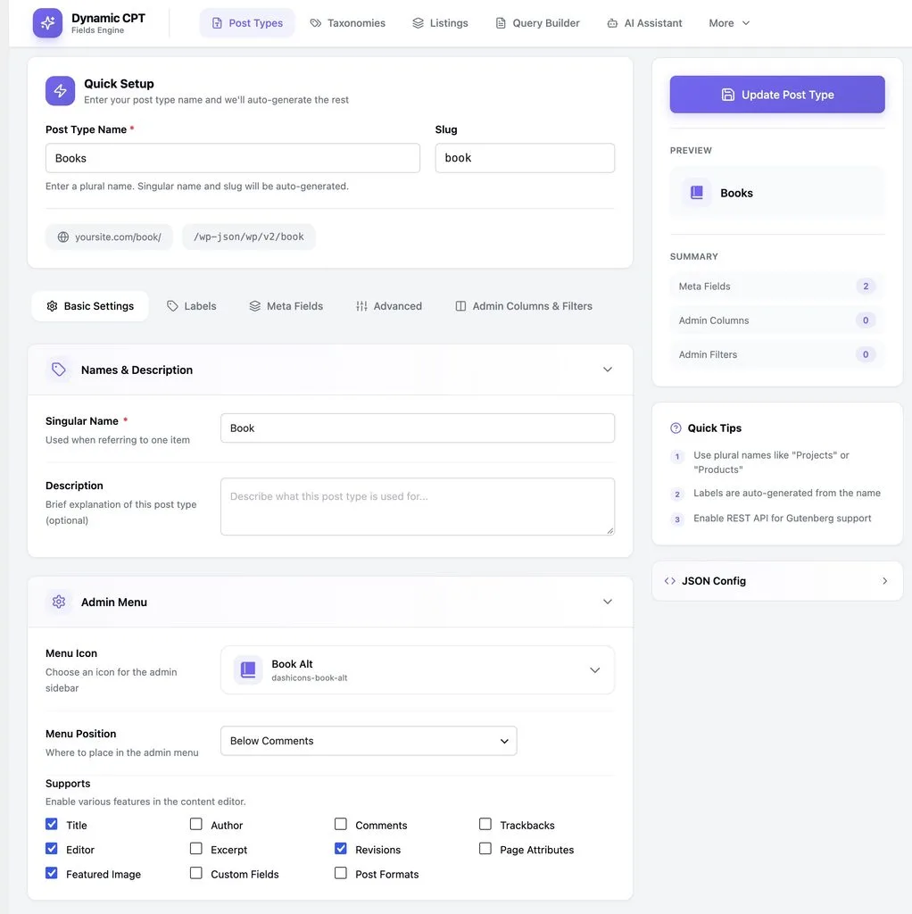This screenshot has width=912, height=914.
Task: Click "Enable REST API for Gutenberg support" tip
Action: click(782, 519)
